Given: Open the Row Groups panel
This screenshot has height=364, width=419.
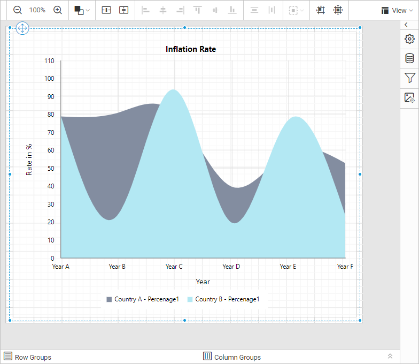Looking at the screenshot, I should [x=28, y=357].
